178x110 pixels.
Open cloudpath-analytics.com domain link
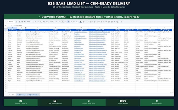point(81,32)
